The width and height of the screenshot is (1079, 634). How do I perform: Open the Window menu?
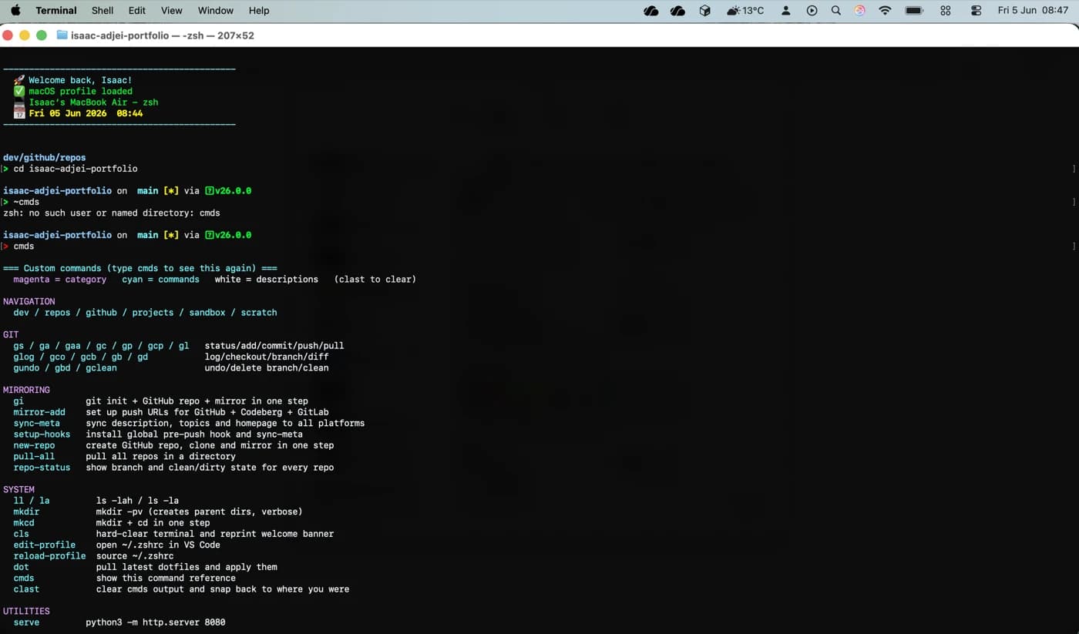coord(216,11)
